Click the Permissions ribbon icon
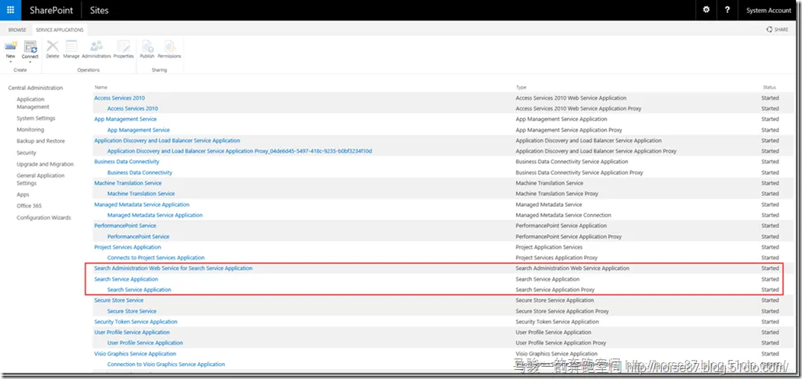802x379 pixels. pos(169,46)
